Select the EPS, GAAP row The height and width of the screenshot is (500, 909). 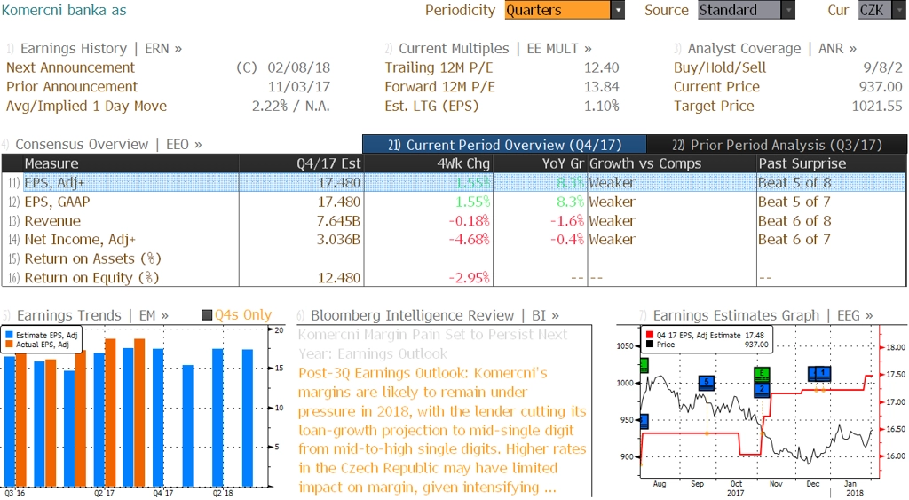(454, 202)
